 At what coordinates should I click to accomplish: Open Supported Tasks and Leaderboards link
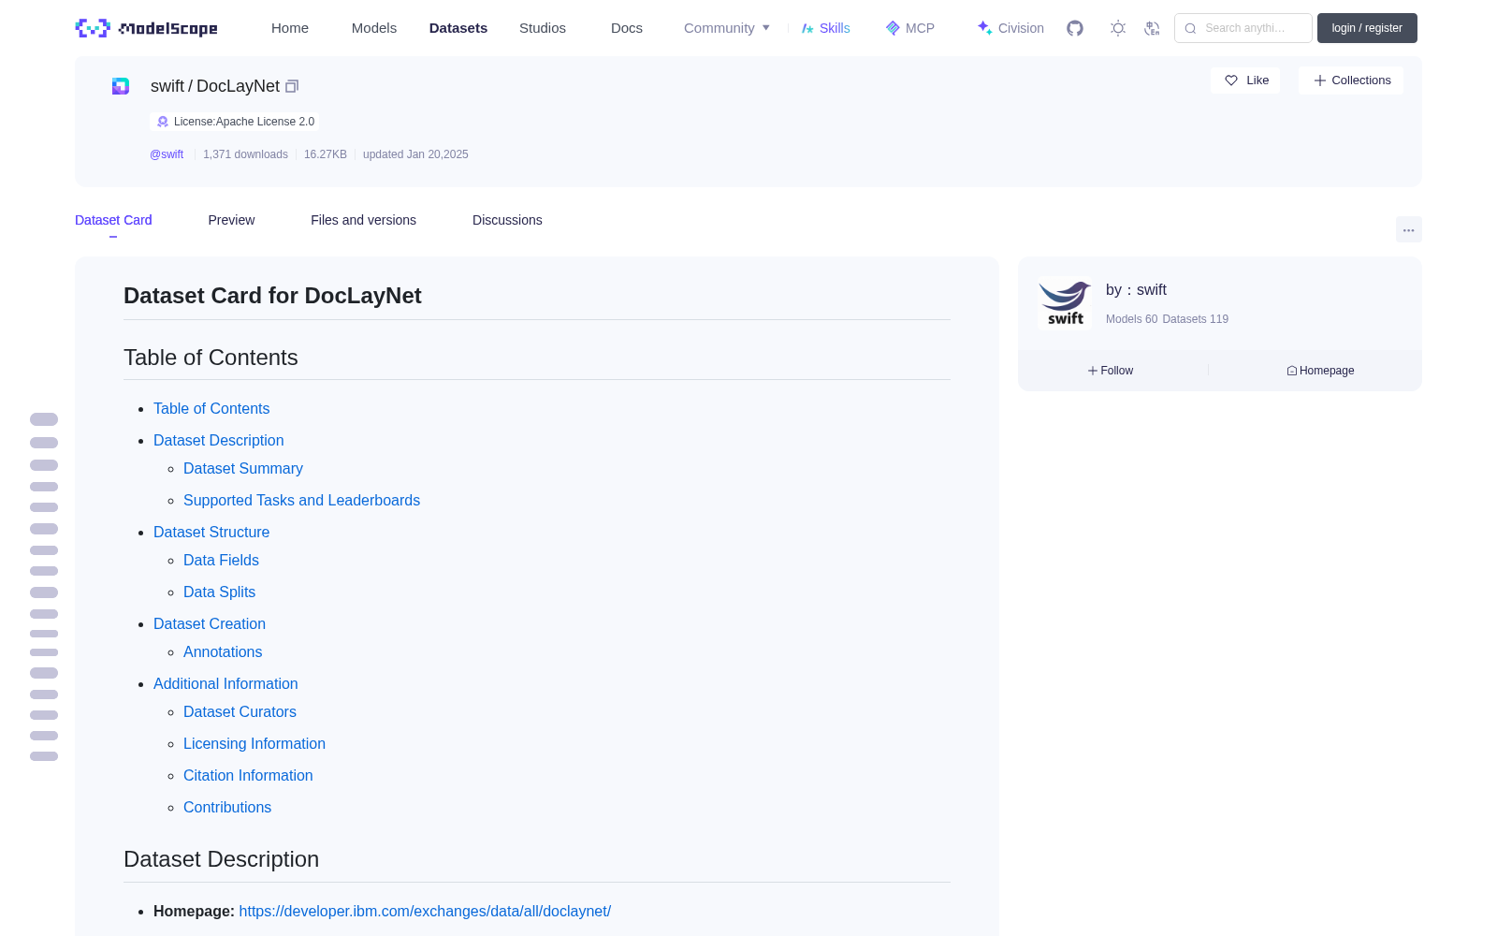tap(301, 500)
